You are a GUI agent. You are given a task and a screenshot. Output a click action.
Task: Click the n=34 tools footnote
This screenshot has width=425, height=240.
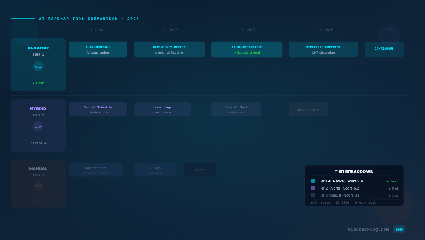(x=344, y=203)
